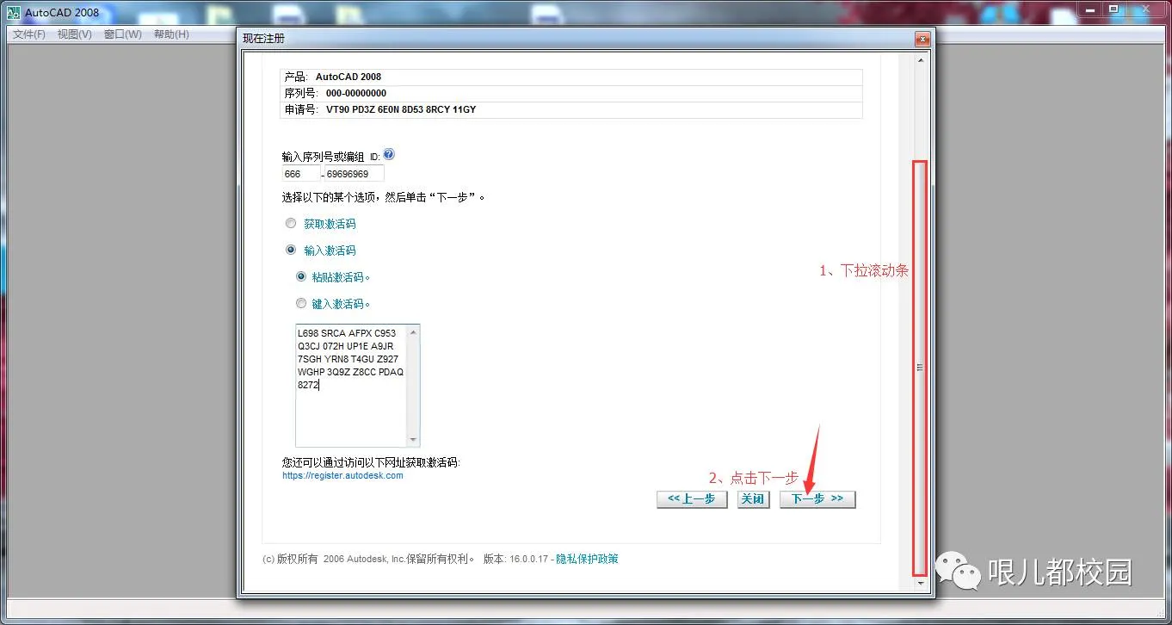Open the 视图(V) menu

tap(74, 34)
